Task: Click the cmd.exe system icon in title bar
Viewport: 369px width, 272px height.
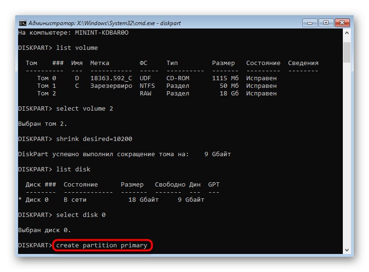Action: (23, 23)
